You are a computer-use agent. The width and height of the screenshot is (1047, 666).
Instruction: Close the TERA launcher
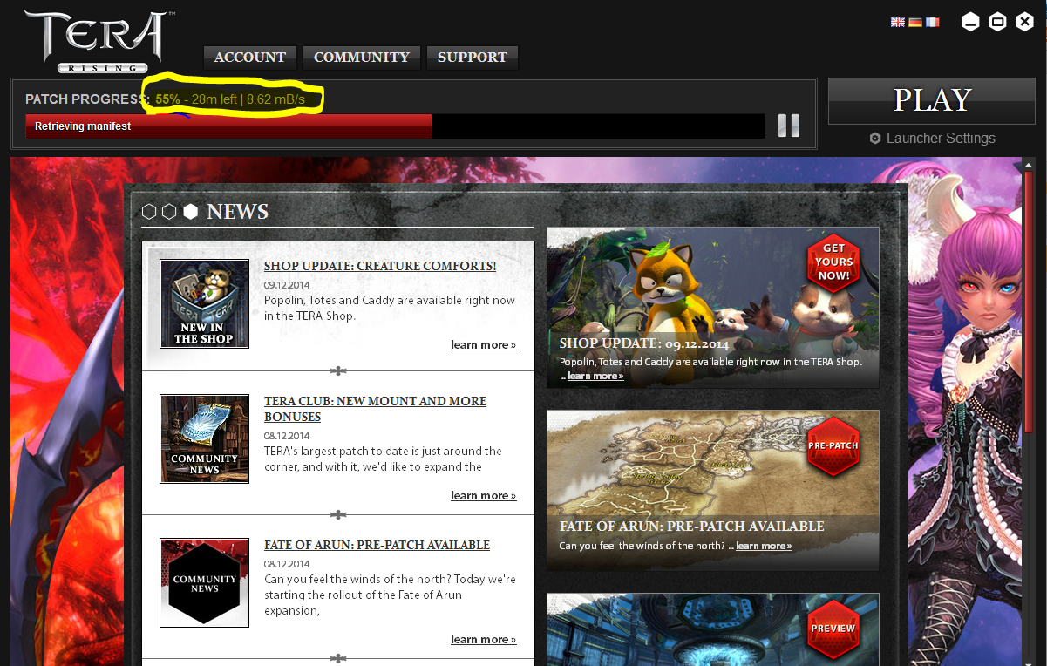pos(1025,22)
